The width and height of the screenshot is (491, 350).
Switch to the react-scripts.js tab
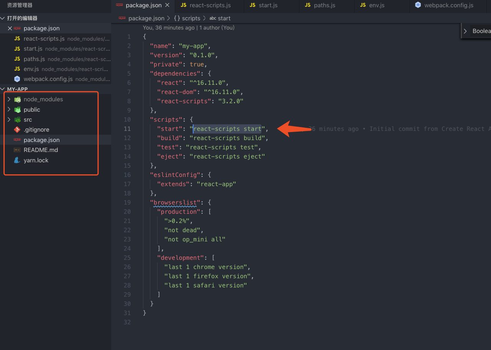(x=205, y=5)
